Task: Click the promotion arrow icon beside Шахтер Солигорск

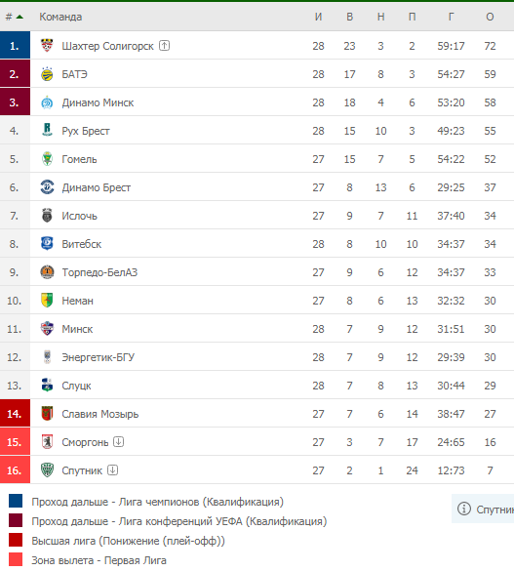Action: (165, 46)
